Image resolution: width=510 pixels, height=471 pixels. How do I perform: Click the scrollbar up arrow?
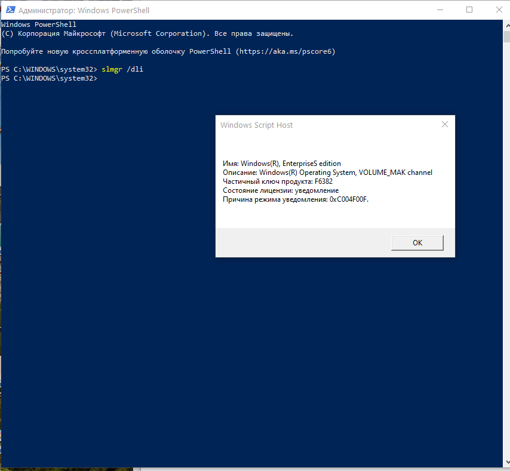(507, 25)
